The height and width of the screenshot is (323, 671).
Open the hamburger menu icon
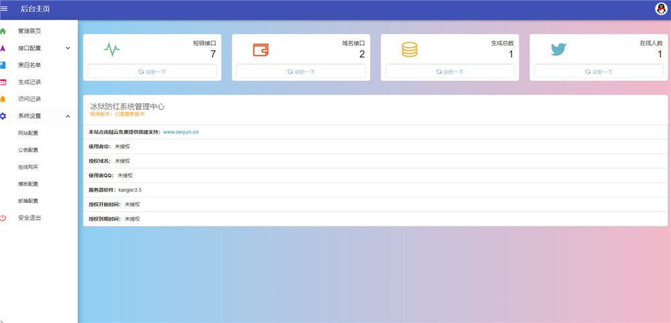(x=4, y=9)
